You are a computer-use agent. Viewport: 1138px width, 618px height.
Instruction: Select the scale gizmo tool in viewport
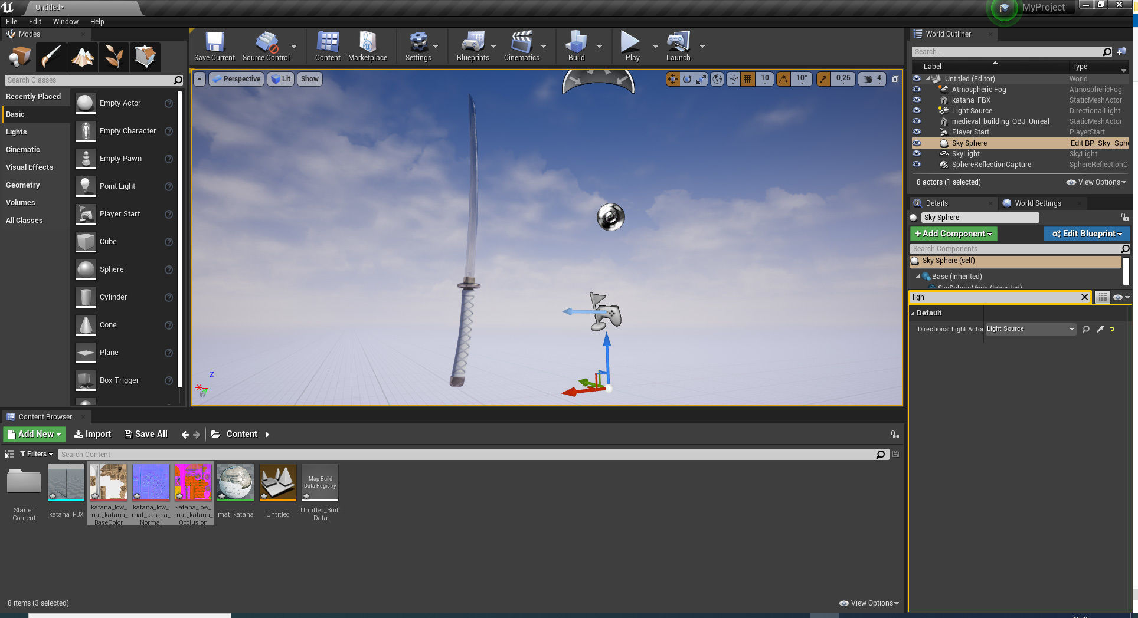coord(701,79)
